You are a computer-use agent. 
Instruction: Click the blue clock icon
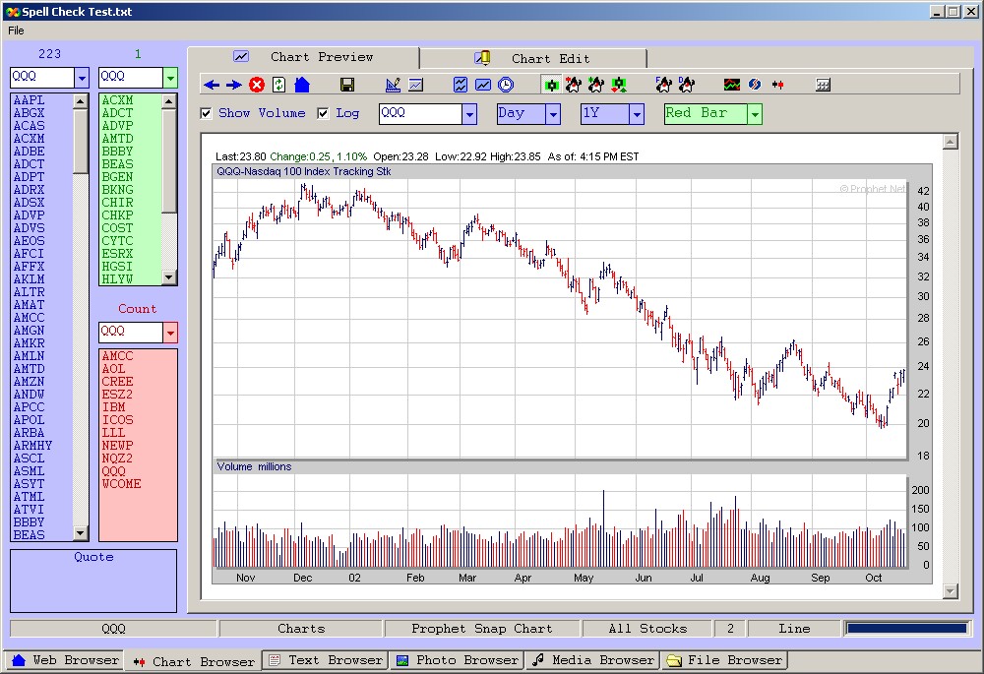pyautogui.click(x=506, y=85)
